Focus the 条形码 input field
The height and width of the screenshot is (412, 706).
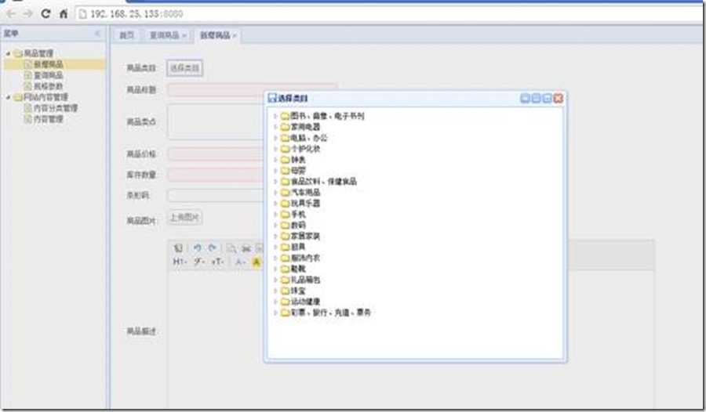[x=217, y=195]
